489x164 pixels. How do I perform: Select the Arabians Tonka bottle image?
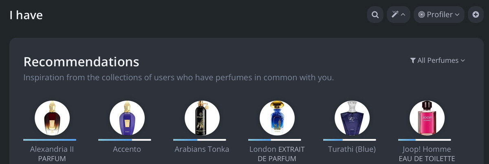point(202,118)
